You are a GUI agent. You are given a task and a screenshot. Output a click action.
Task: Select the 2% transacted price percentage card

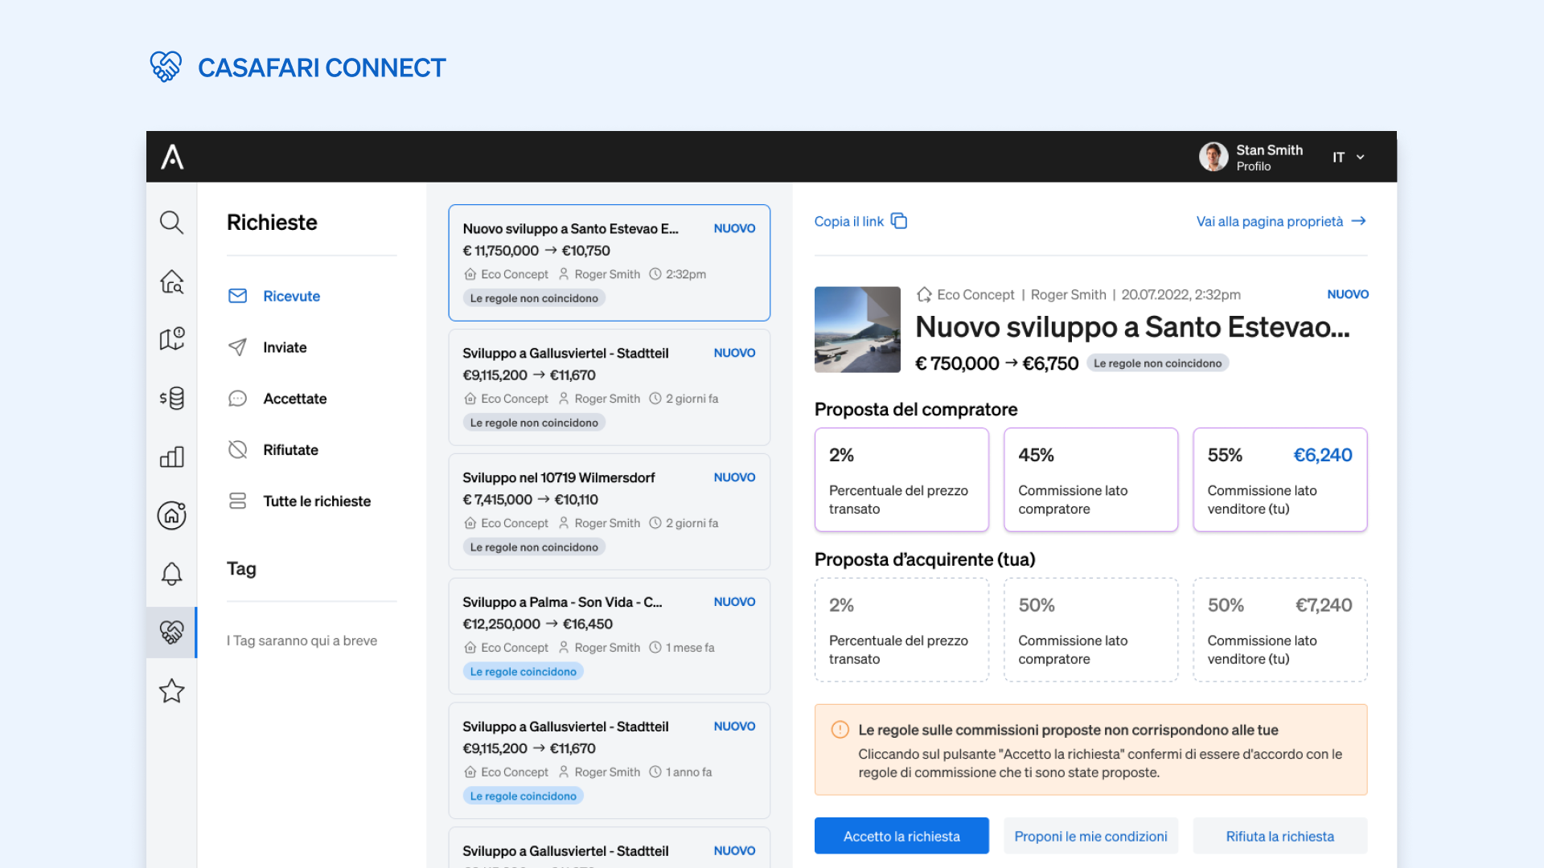901,479
